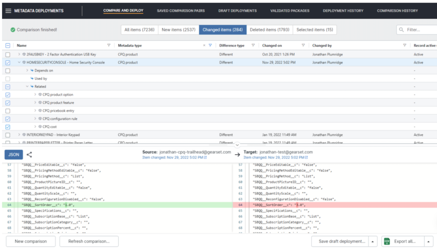Screen dimensions: 437x248
Task: Click the CPQ cost icon
Action: coord(40,127)
